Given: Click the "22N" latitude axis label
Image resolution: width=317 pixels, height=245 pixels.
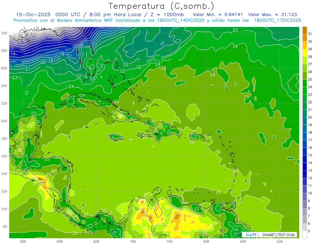Looking at the screenshot, I should [4, 103].
